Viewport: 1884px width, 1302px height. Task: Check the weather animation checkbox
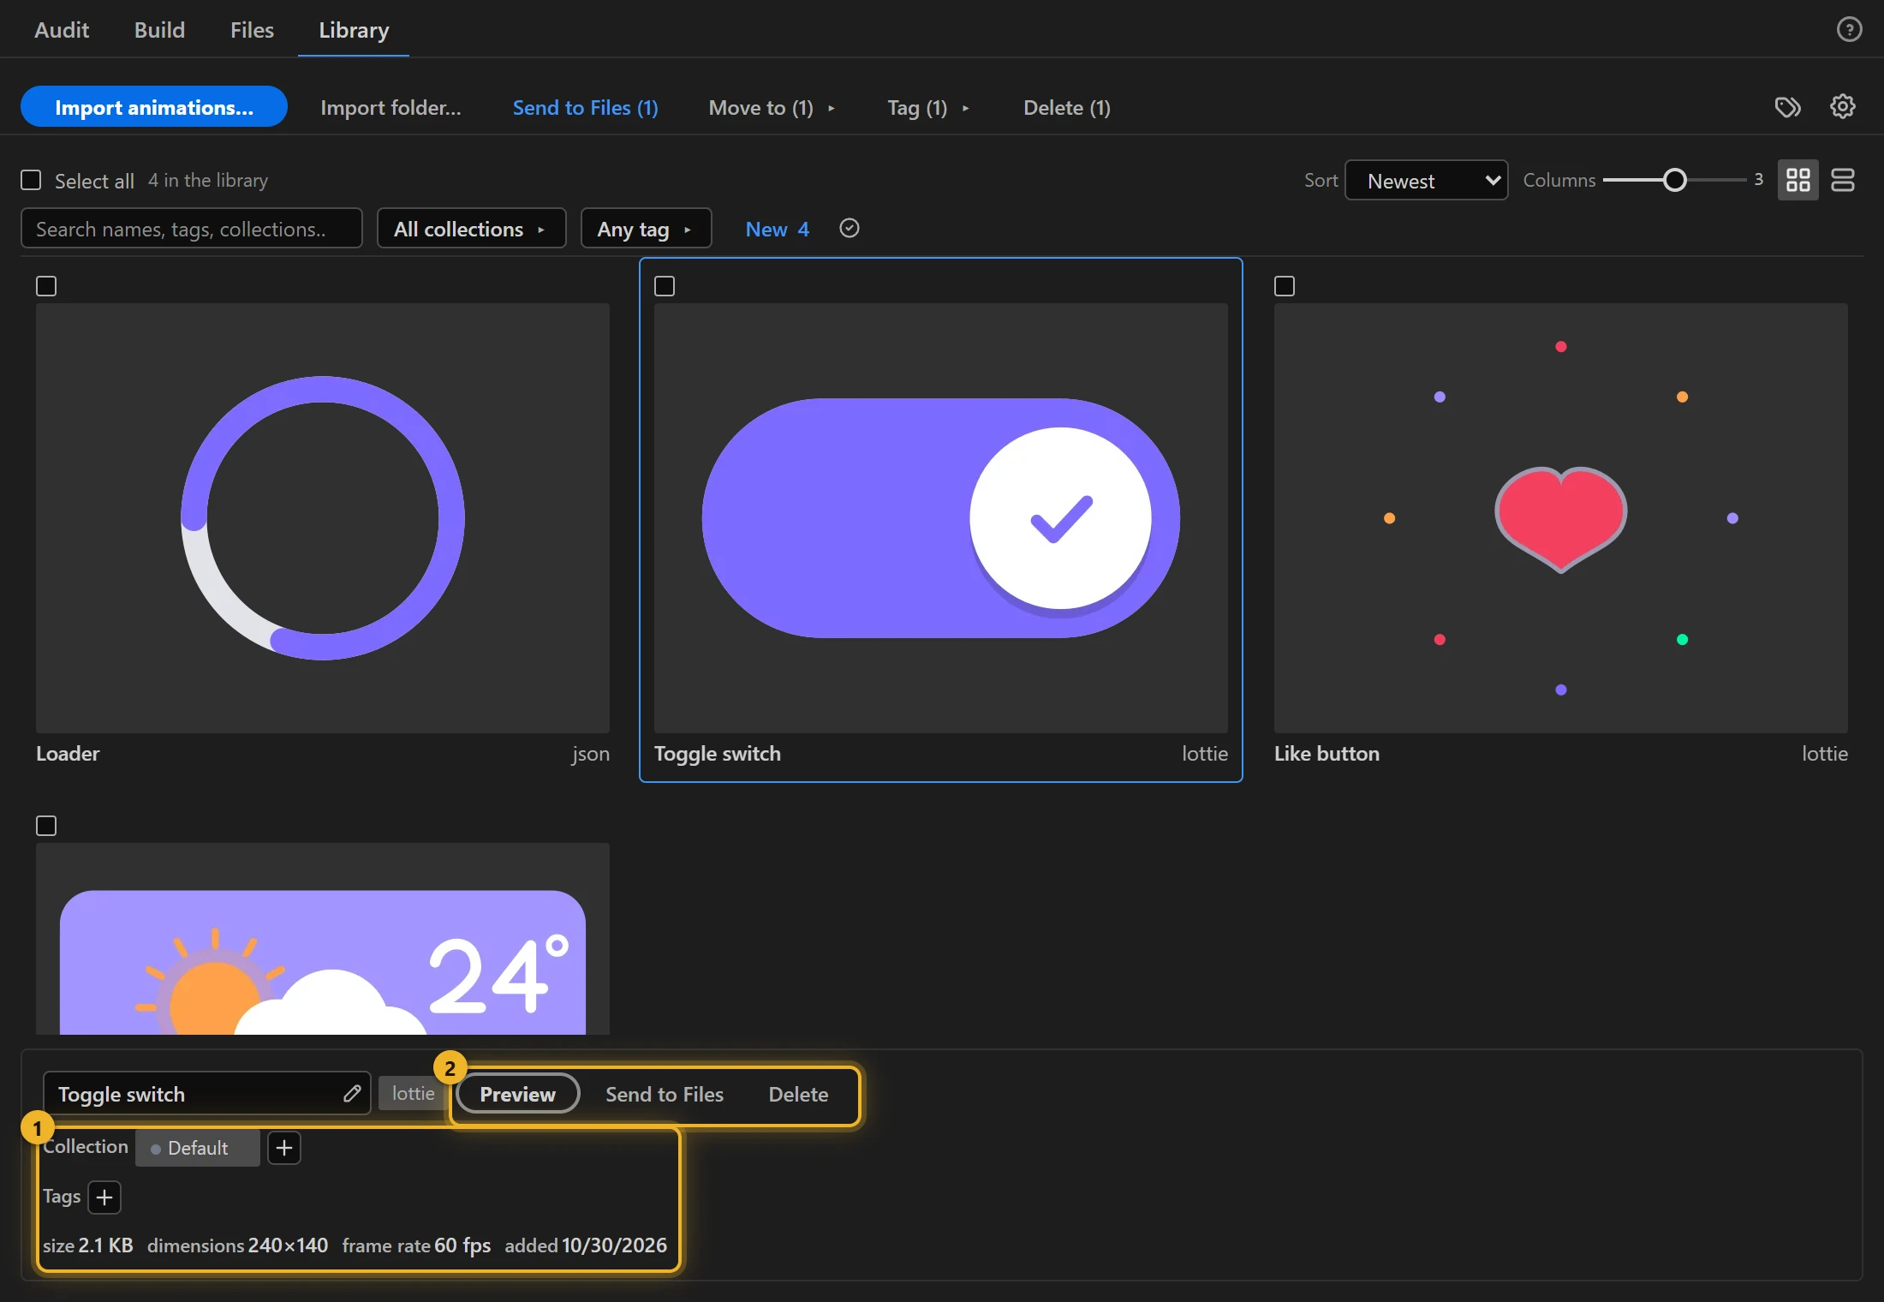46,826
